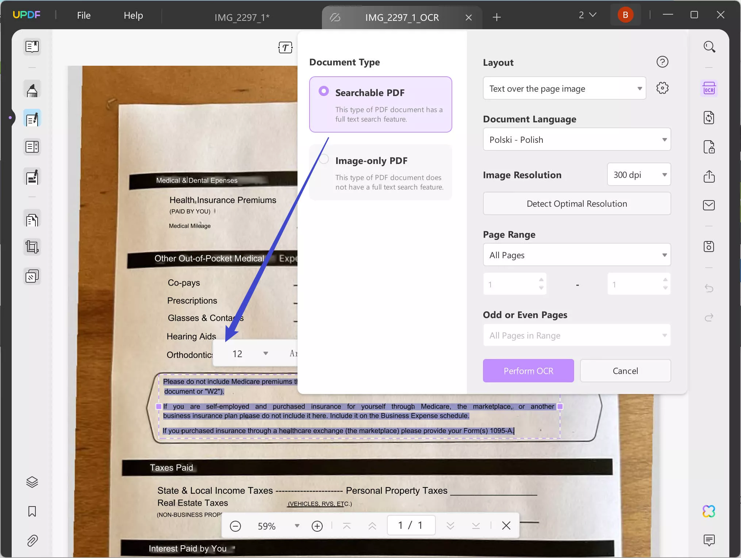
Task: Click the page number field showing 1 / 1
Action: (411, 525)
